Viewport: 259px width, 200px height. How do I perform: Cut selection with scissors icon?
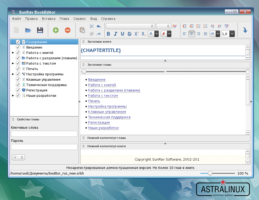91,26
